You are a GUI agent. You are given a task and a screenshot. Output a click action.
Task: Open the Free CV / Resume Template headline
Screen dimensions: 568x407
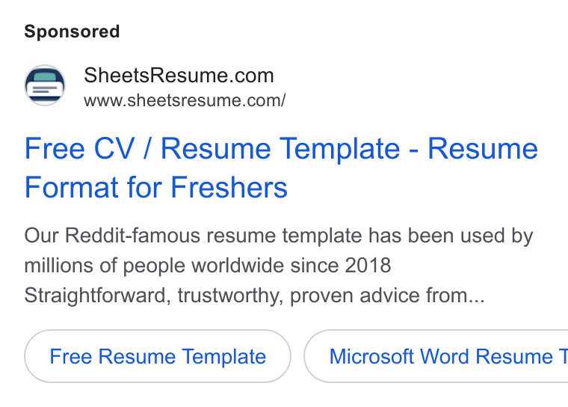281,149
